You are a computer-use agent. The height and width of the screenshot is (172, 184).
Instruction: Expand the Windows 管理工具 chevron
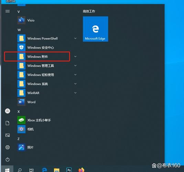[x=75, y=65]
